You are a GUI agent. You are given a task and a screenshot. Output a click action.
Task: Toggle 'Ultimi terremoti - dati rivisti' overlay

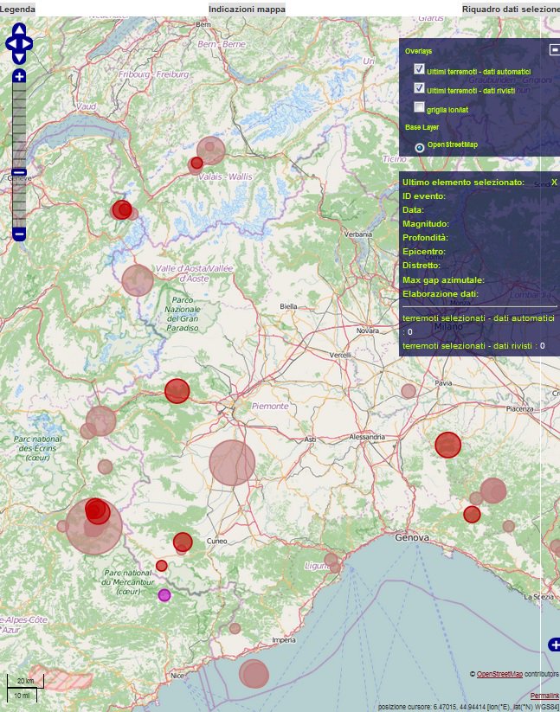point(419,88)
